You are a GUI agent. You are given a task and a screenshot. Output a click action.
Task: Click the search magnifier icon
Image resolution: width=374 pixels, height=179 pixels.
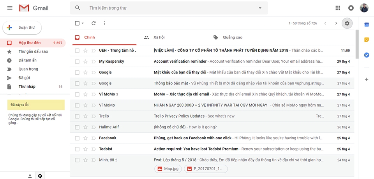point(78,8)
